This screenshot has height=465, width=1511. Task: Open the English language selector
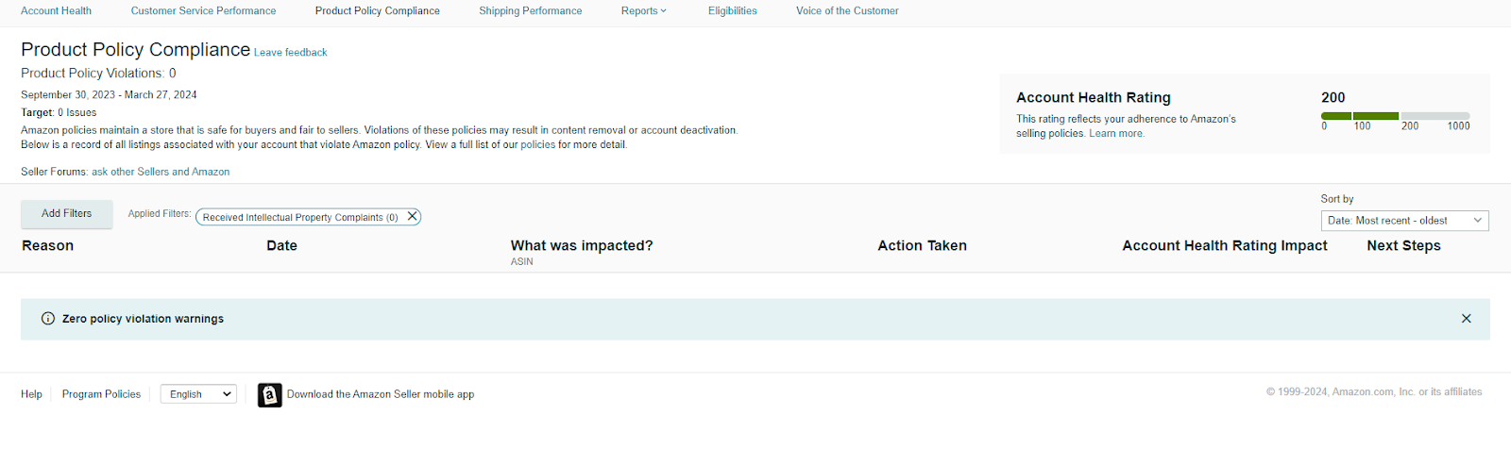tap(198, 394)
